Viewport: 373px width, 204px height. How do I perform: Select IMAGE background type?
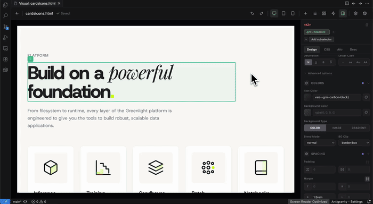337,128
